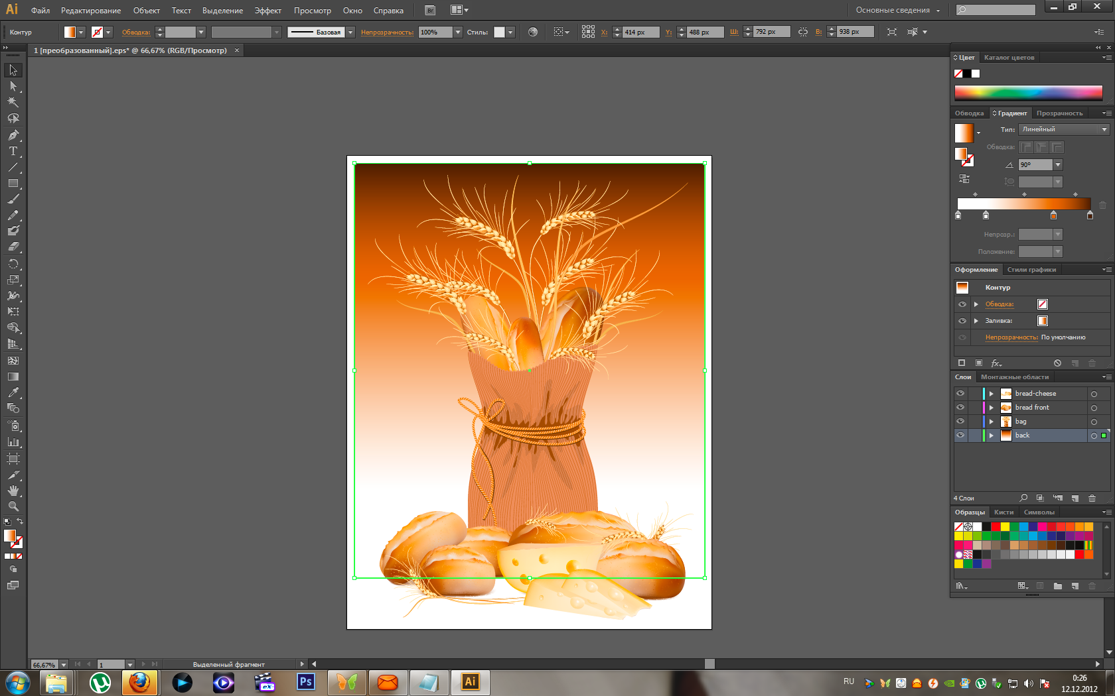The height and width of the screenshot is (696, 1115).
Task: Choose the Hand tool
Action: click(x=13, y=491)
